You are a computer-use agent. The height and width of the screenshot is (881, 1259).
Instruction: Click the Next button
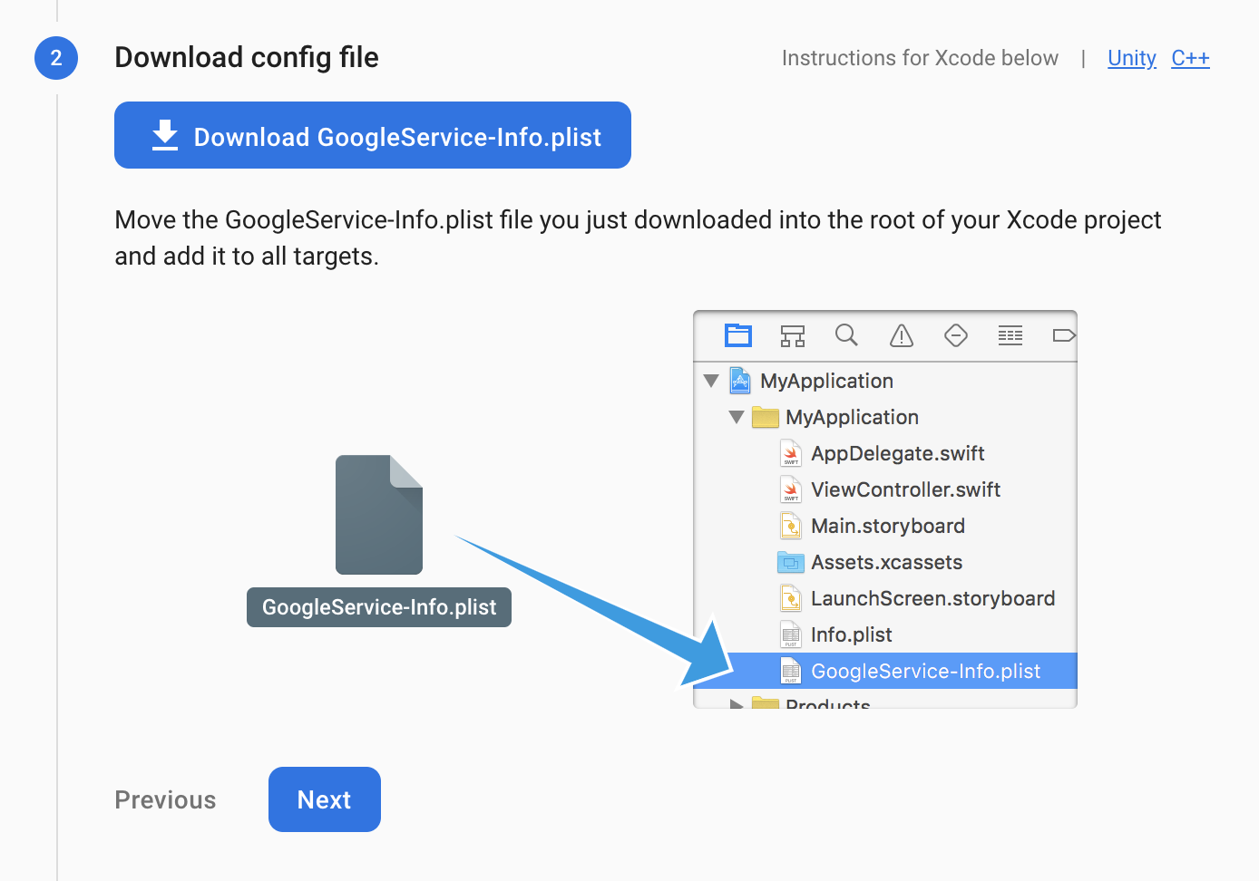pos(325,799)
